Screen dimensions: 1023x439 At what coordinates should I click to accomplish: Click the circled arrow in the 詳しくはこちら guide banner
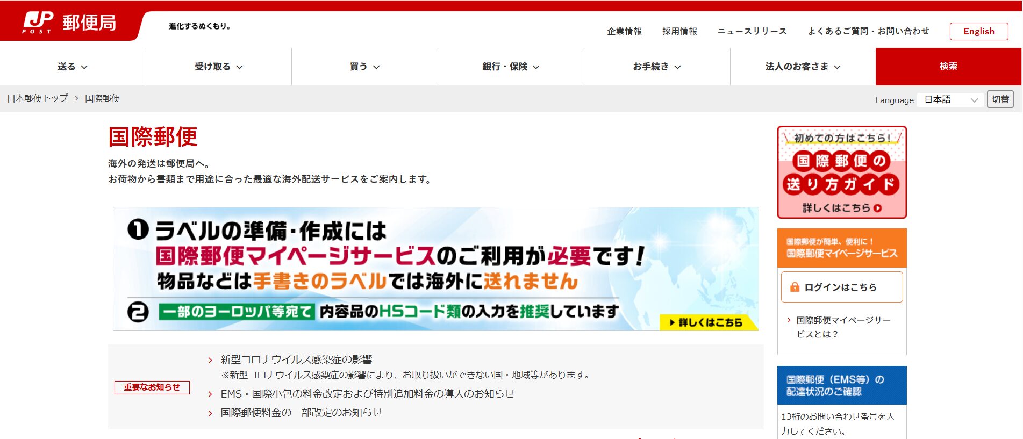point(878,208)
